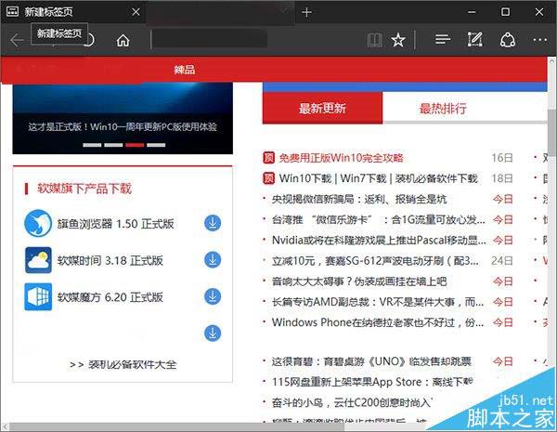The image size is (557, 432).
Task: Select the second carousel indicator dash
Action: (113, 145)
